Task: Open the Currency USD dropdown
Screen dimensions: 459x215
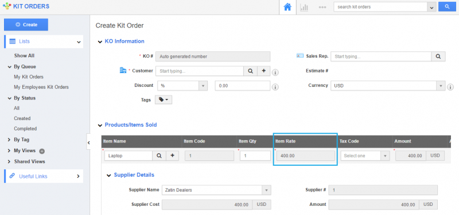Action: pos(388,86)
